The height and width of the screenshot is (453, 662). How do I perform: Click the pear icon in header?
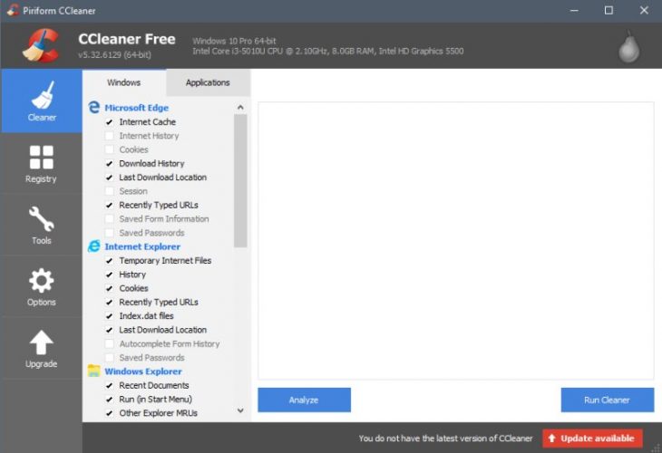click(628, 46)
